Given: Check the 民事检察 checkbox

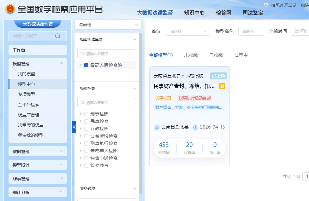Looking at the screenshot, I should (x=86, y=121).
